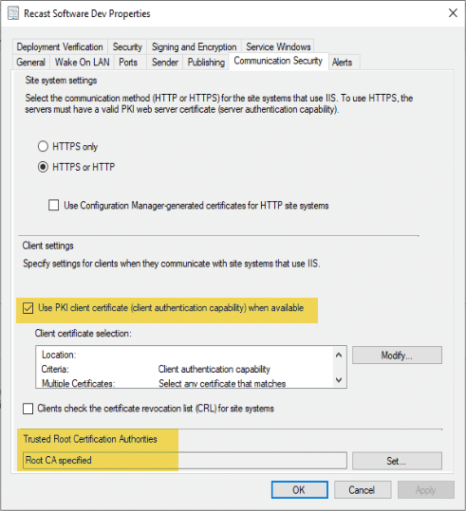Uncheck Use PKI client certificate when available
This screenshot has height=511, width=466.
click(x=28, y=308)
